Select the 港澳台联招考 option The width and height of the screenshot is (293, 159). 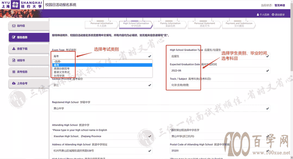[102, 68]
